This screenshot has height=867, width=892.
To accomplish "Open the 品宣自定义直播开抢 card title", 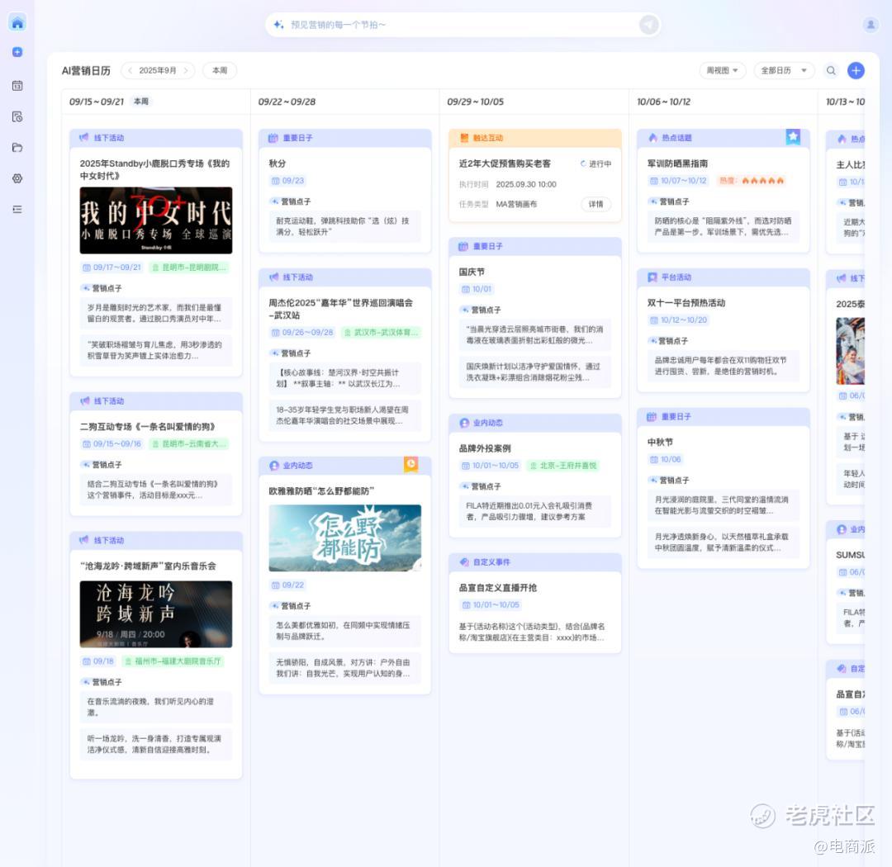I will click(498, 588).
